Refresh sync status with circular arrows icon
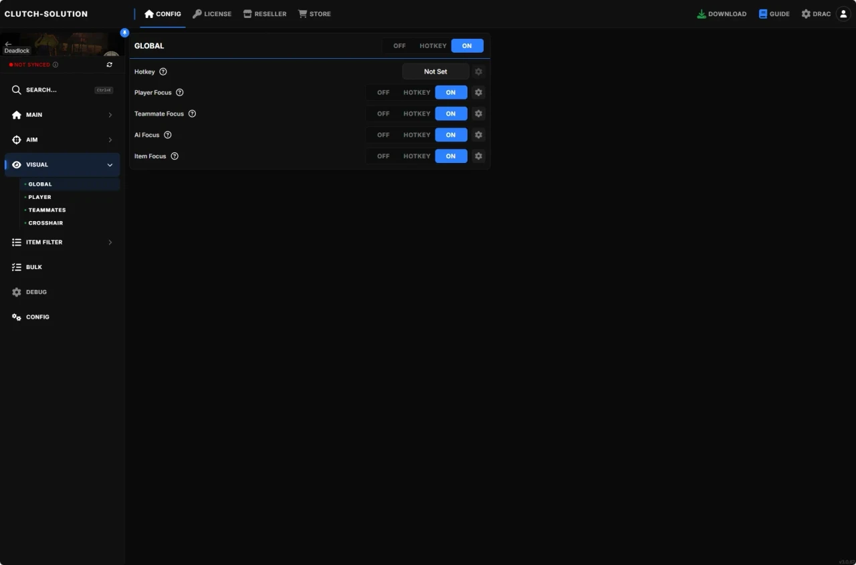Screen dimensions: 856x565 (110, 65)
